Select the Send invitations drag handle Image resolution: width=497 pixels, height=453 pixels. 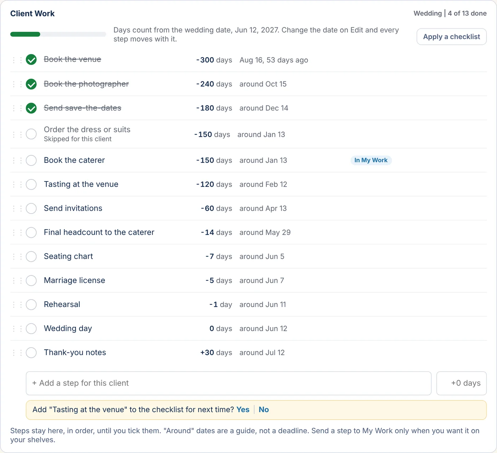pyautogui.click(x=17, y=209)
